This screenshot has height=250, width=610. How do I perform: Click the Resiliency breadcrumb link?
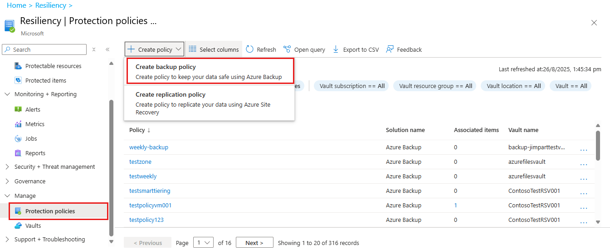point(51,5)
